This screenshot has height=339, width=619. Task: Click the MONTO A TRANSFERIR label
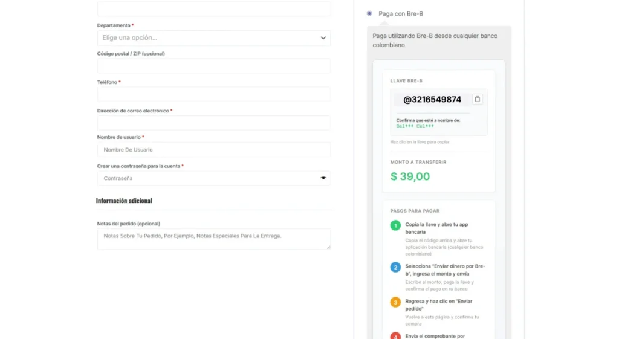418,162
